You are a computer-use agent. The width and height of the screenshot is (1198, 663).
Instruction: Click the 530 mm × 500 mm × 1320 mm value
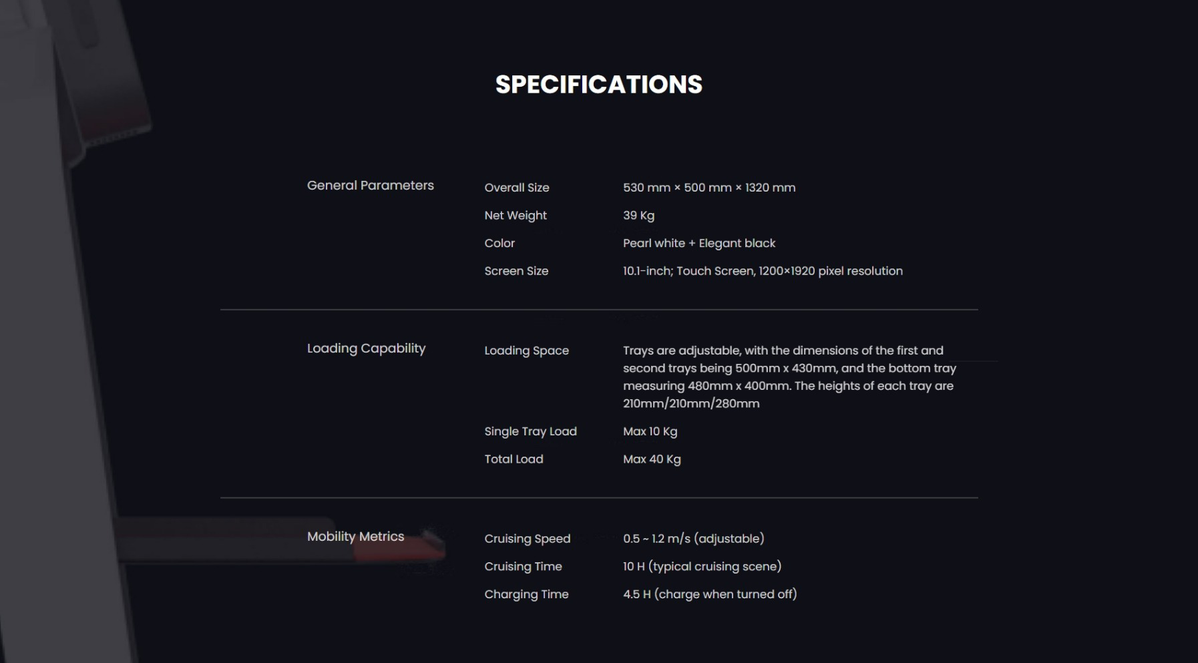click(x=709, y=188)
